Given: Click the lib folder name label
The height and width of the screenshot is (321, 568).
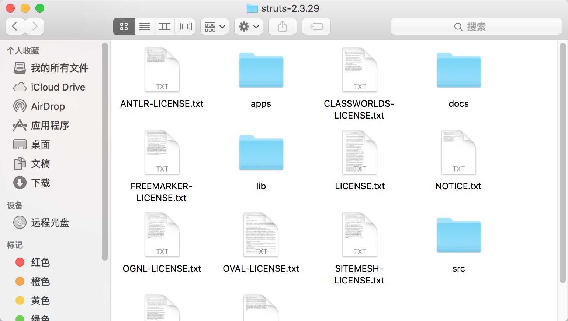Looking at the screenshot, I should click(261, 186).
